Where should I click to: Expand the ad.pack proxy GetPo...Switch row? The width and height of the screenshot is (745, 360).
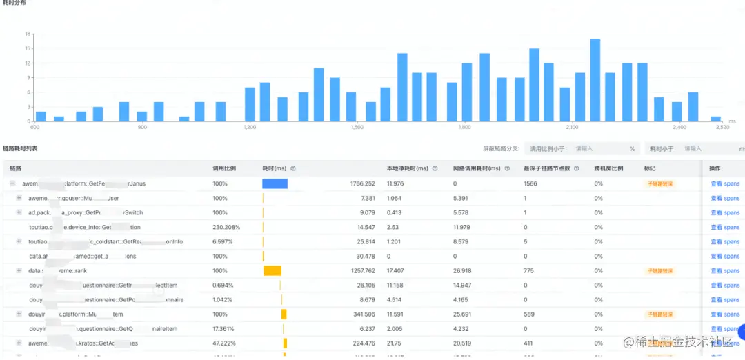point(19,212)
